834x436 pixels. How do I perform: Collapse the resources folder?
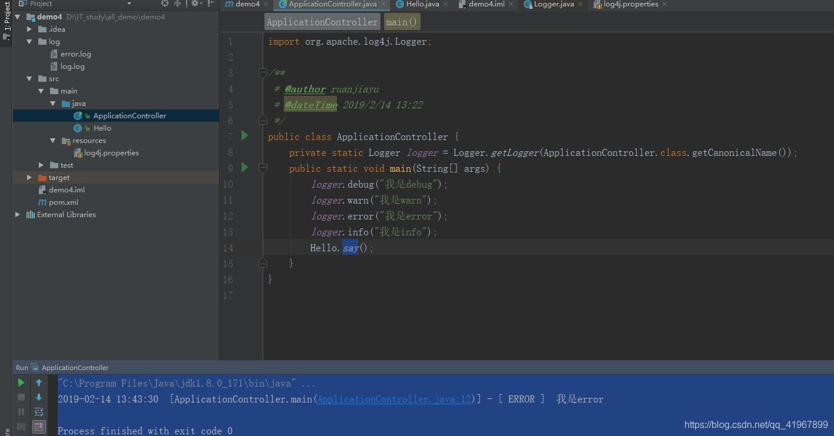pyautogui.click(x=53, y=141)
